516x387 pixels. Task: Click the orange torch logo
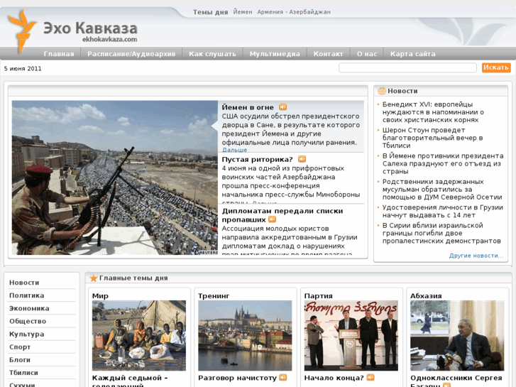click(21, 31)
